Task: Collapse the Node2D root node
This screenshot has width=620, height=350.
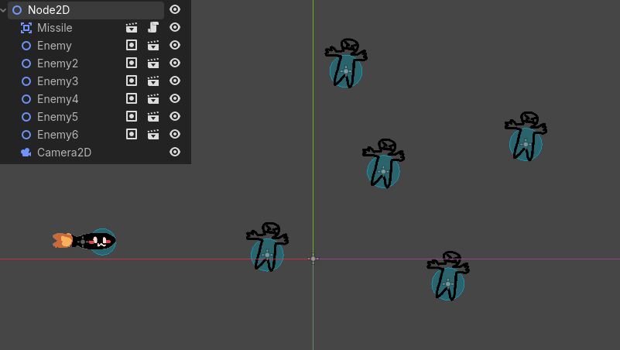Action: click(x=3, y=10)
